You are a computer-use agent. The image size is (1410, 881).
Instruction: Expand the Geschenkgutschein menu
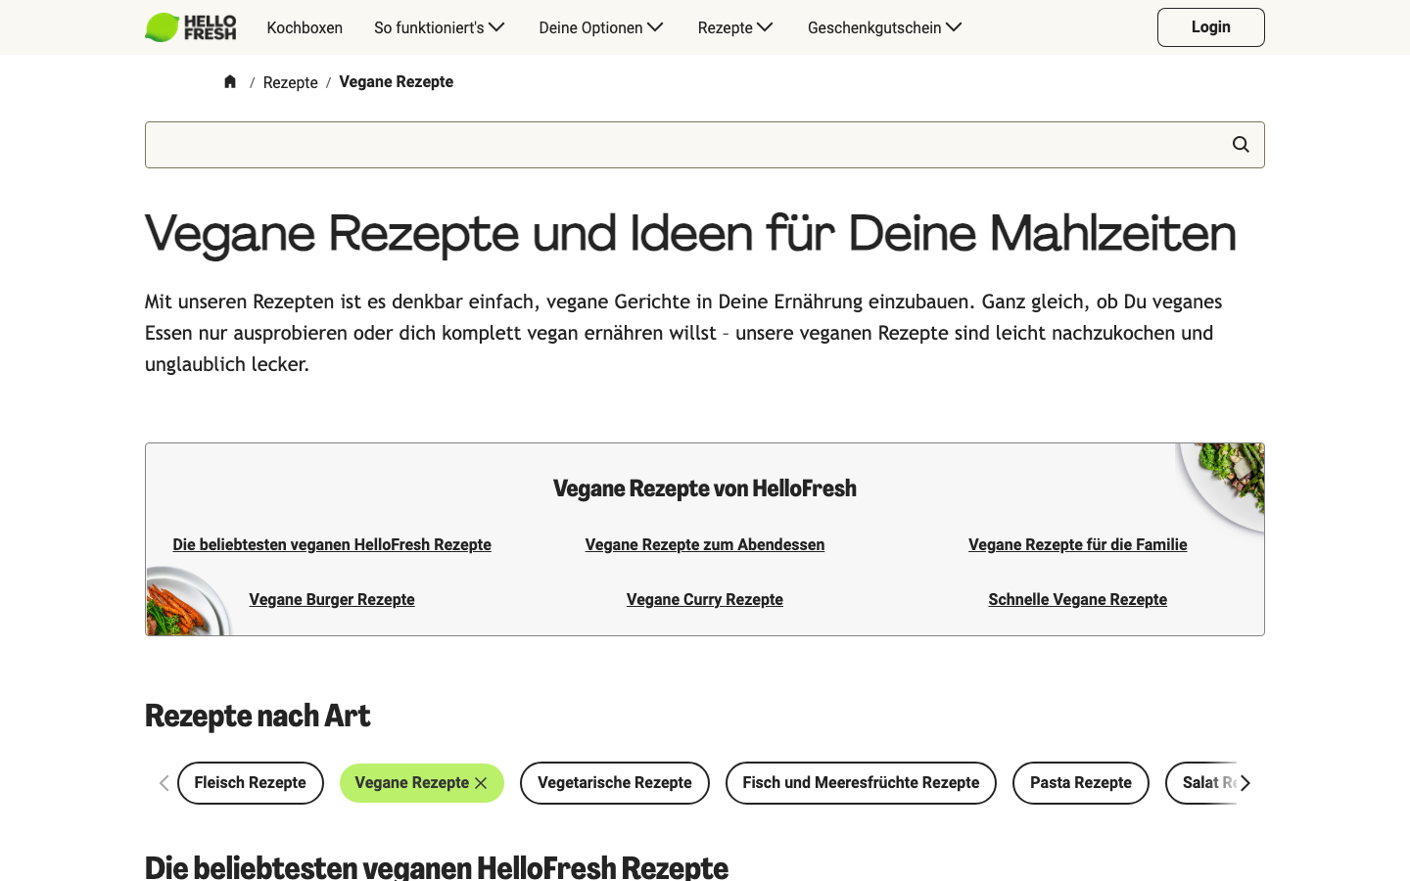click(x=885, y=27)
